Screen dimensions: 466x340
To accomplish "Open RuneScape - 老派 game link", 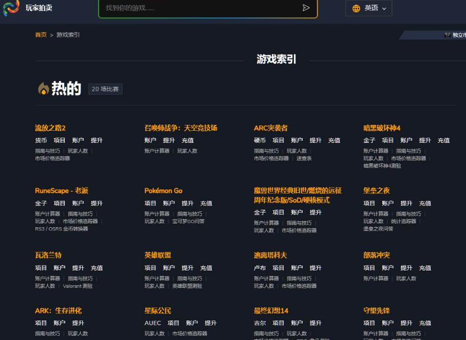I will point(62,191).
